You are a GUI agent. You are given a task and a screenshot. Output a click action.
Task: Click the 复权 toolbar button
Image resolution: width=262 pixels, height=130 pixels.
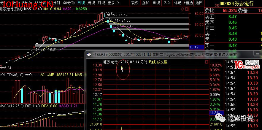[x=135, y=3]
